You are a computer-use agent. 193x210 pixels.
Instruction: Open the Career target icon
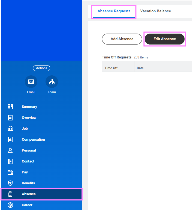10,205
